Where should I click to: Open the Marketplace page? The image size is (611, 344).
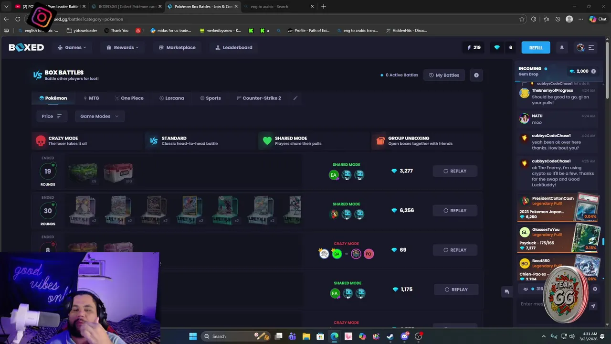(x=177, y=47)
